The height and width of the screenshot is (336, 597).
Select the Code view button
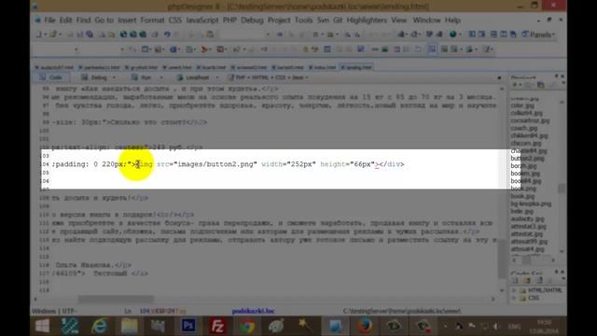[x=52, y=77]
